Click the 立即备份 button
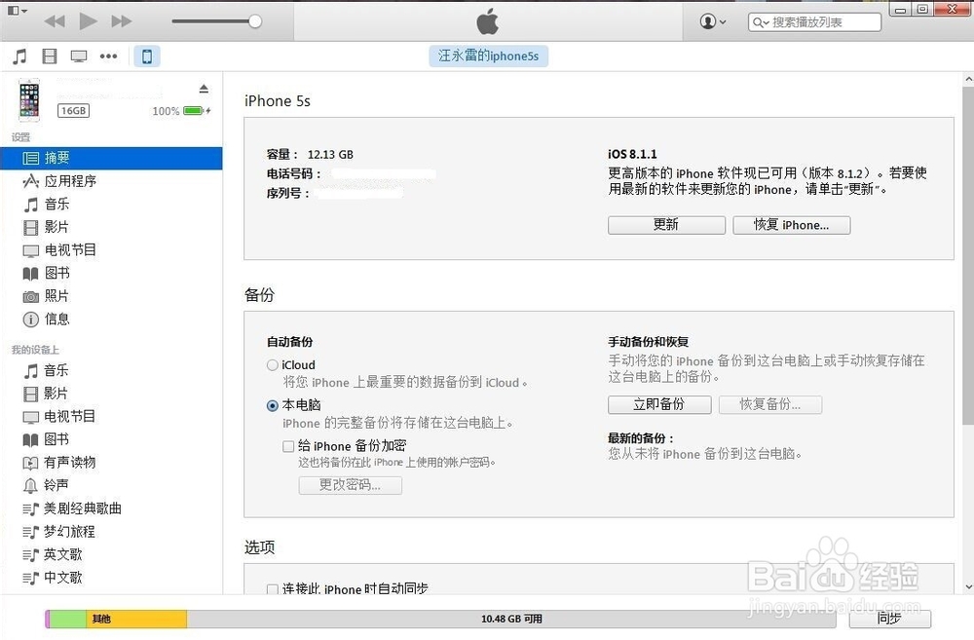Viewport: 974px width, 640px height. [x=659, y=404]
